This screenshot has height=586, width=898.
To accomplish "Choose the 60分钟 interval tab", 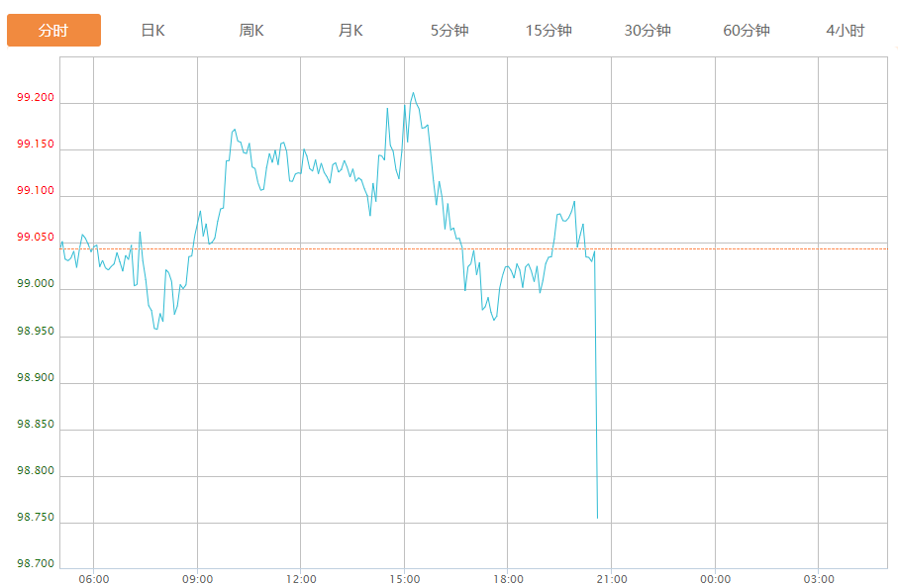I will (747, 31).
